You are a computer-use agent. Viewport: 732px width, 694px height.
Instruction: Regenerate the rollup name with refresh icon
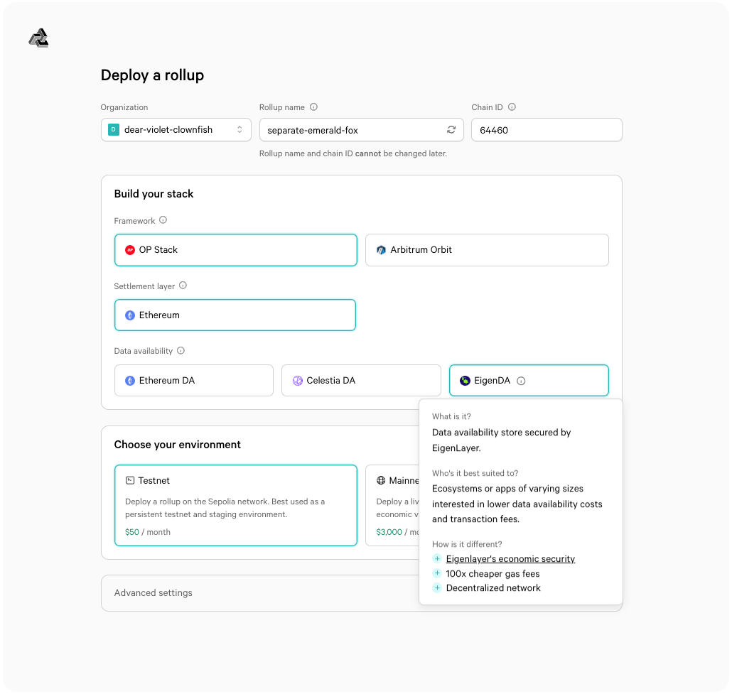pyautogui.click(x=451, y=130)
